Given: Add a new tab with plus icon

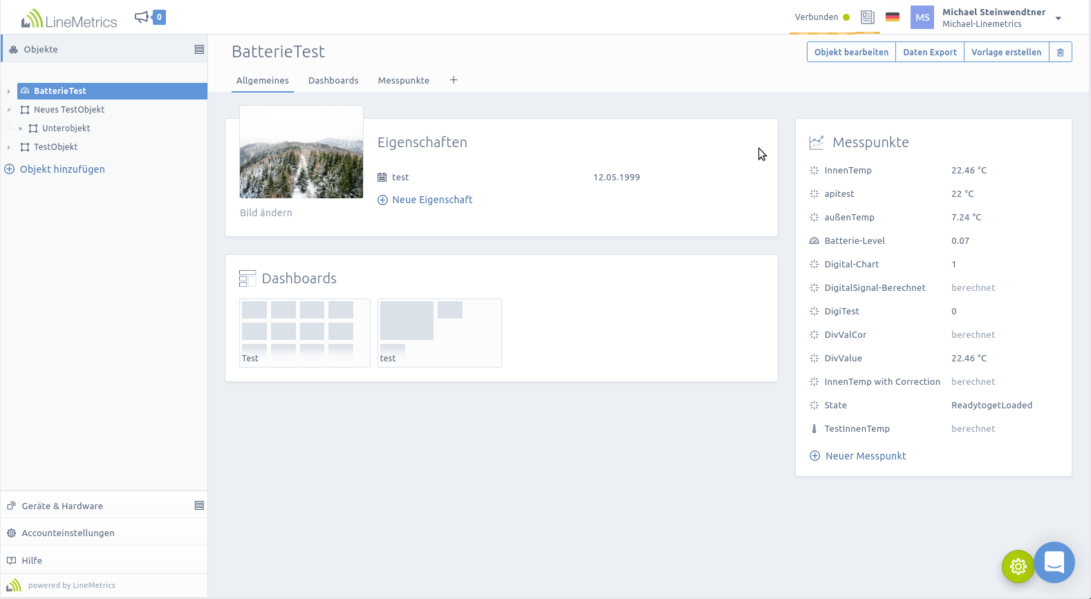Looking at the screenshot, I should pyautogui.click(x=454, y=80).
